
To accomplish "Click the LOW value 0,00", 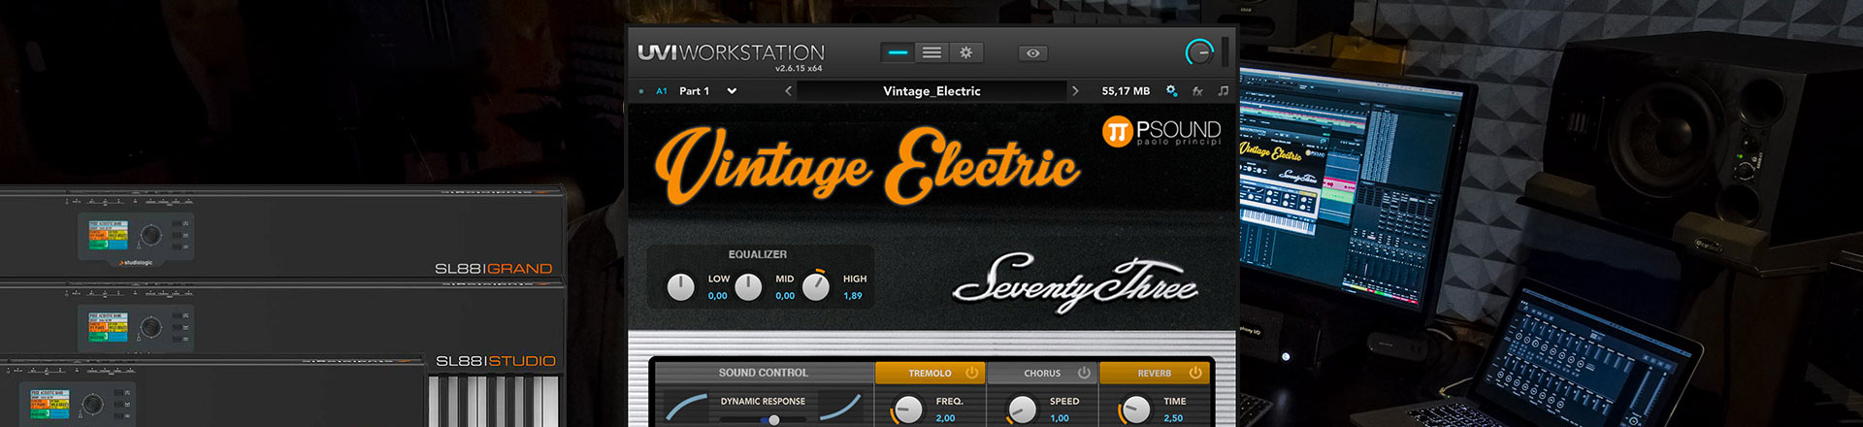I will point(717,296).
